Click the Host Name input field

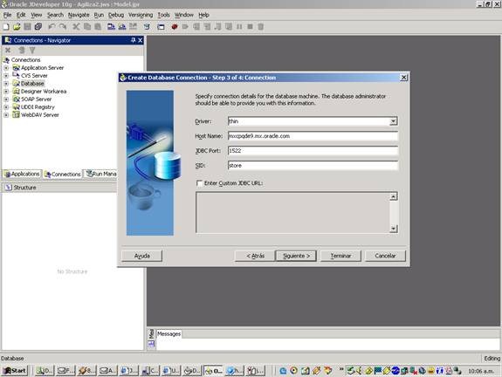[x=313, y=136]
